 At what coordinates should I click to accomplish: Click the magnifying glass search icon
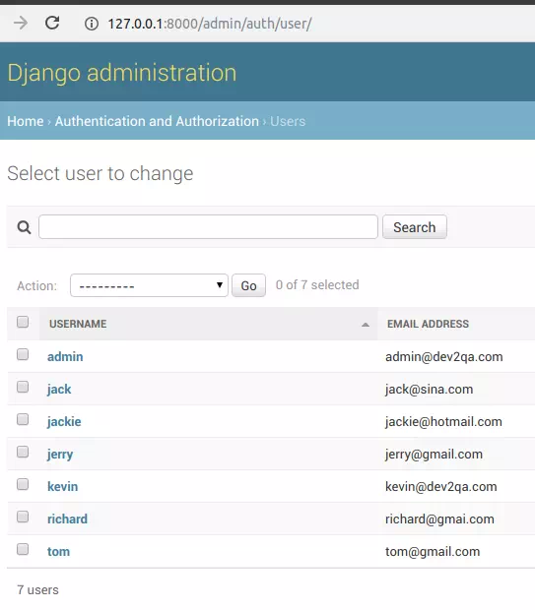coord(24,227)
